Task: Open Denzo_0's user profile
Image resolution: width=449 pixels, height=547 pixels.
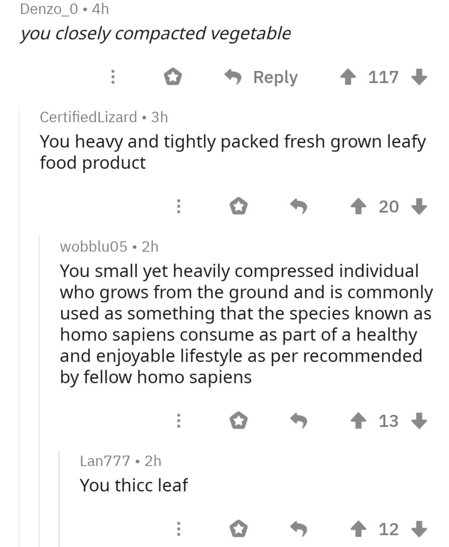Action: click(49, 9)
